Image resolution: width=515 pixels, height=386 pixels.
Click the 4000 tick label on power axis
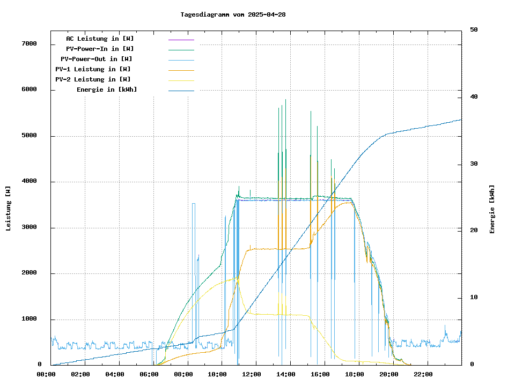click(x=29, y=181)
